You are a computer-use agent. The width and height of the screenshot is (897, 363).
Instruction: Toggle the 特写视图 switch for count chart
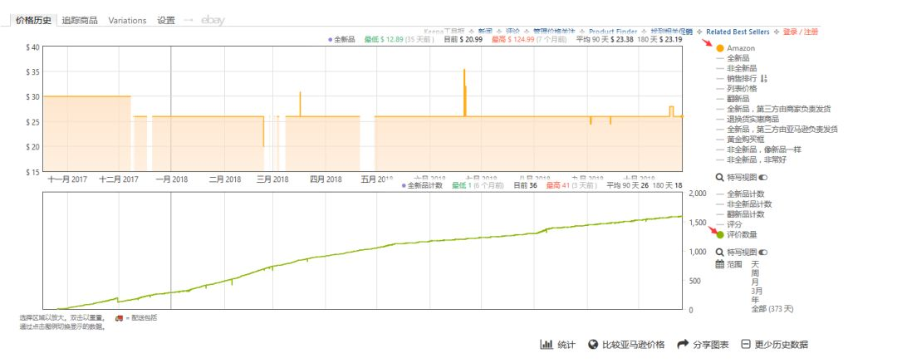click(762, 252)
